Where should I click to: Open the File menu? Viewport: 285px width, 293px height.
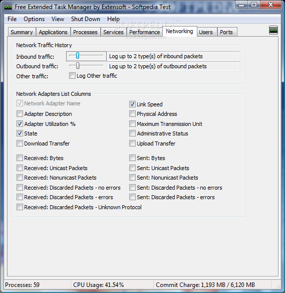click(12, 19)
